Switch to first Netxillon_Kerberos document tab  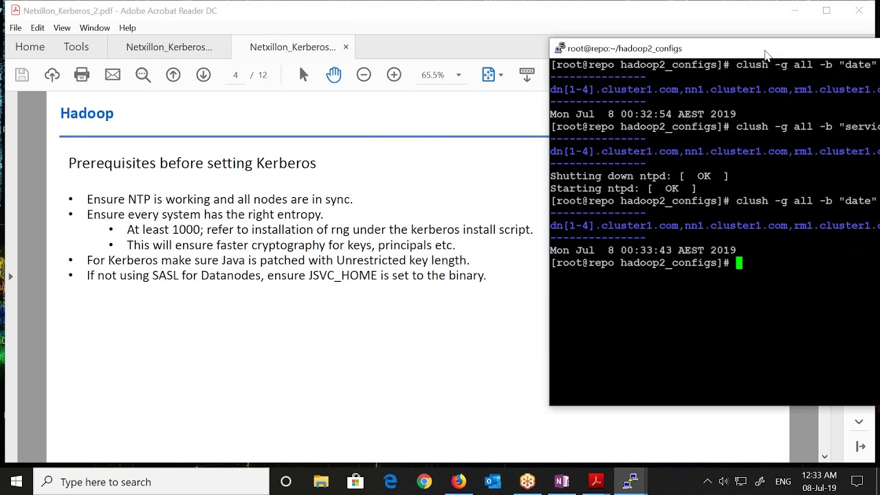point(169,47)
